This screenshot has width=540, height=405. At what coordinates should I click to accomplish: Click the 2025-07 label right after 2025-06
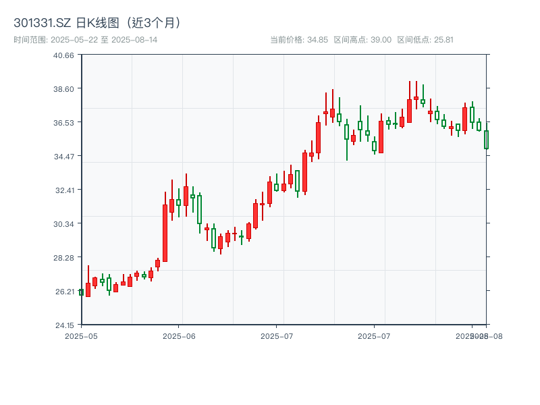277,336
